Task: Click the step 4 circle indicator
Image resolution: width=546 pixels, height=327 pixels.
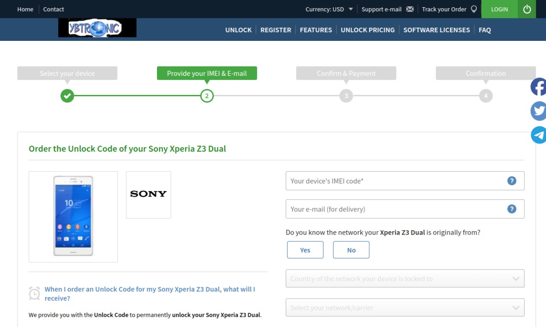Action: click(486, 96)
